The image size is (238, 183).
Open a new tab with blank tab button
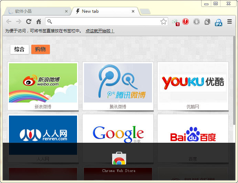[x=145, y=12]
